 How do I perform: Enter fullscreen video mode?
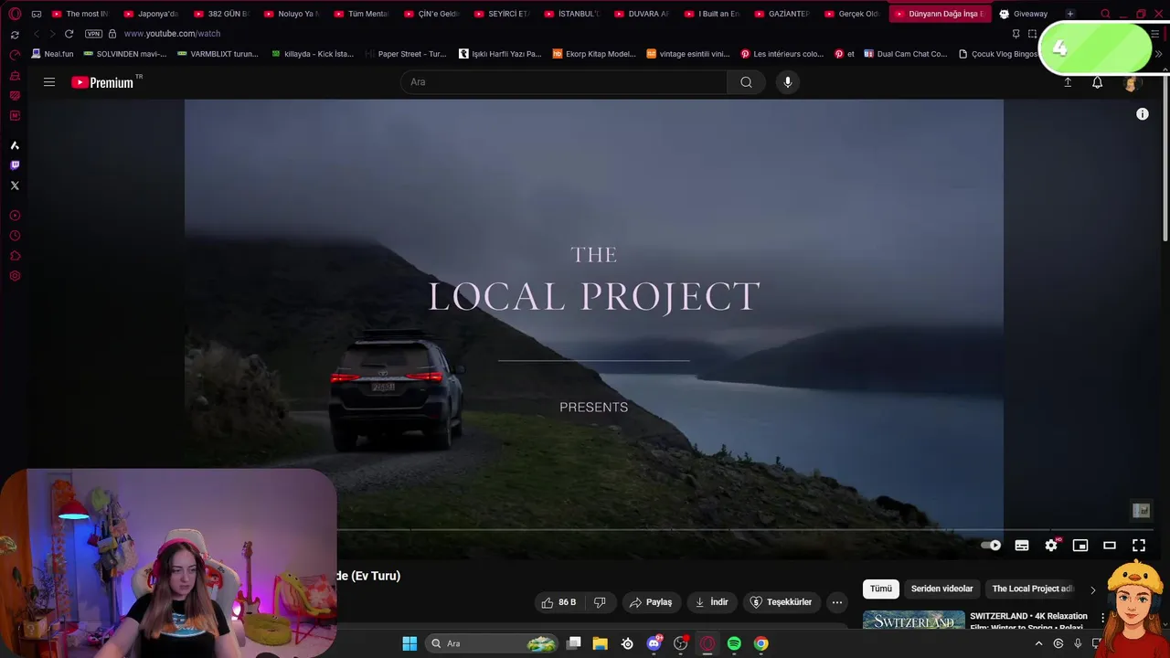pos(1139,546)
